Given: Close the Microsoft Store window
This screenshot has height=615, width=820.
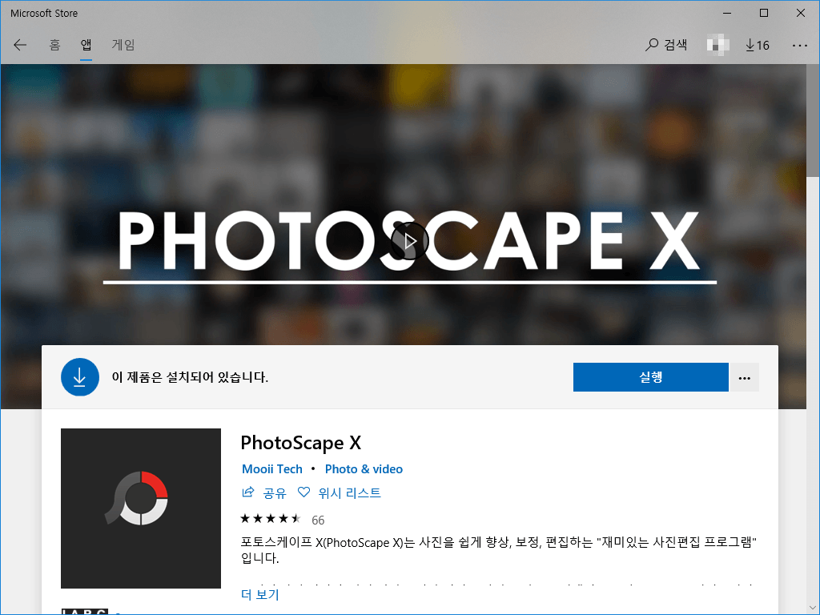Looking at the screenshot, I should (x=801, y=13).
